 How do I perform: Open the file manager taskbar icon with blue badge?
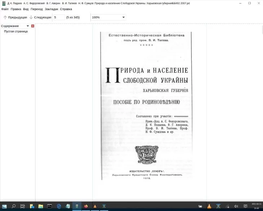point(32,206)
